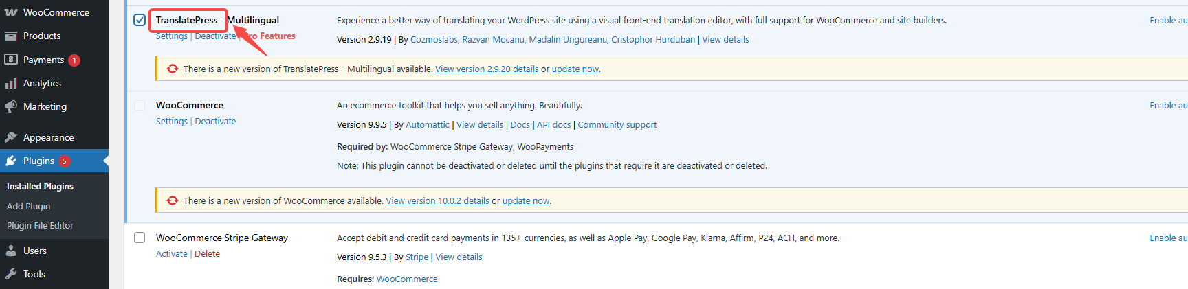
Task: Uncheck the TranslatePress plugin checkbox
Action: click(x=140, y=20)
